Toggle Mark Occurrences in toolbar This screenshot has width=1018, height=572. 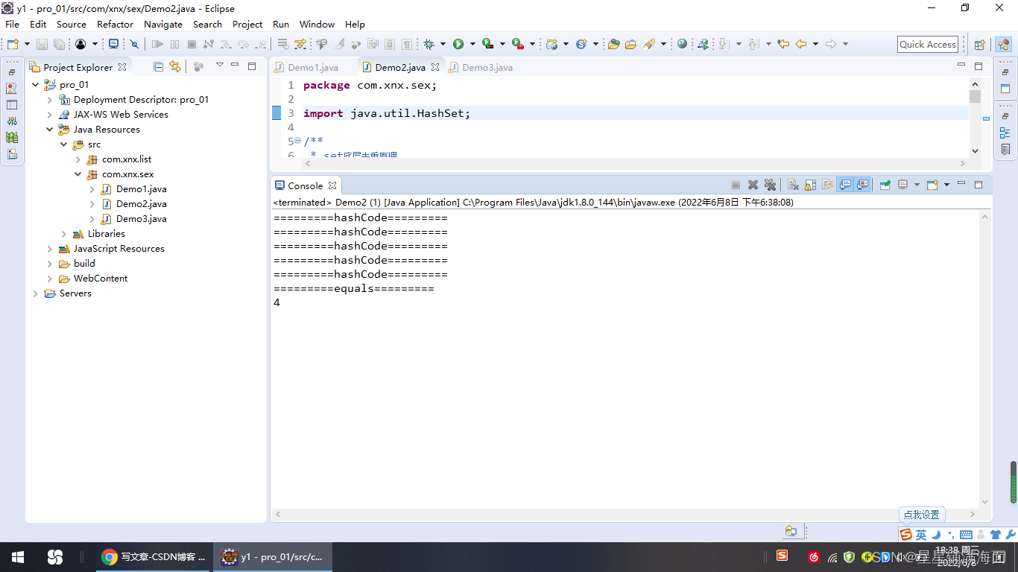click(339, 44)
